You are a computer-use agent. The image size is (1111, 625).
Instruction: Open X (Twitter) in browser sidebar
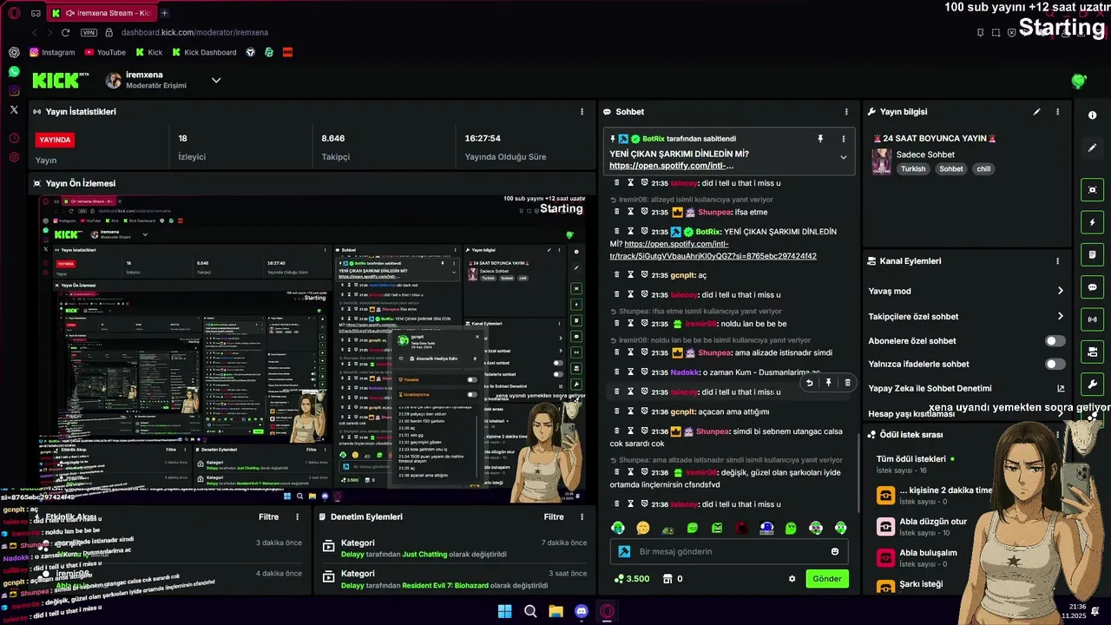click(x=14, y=110)
